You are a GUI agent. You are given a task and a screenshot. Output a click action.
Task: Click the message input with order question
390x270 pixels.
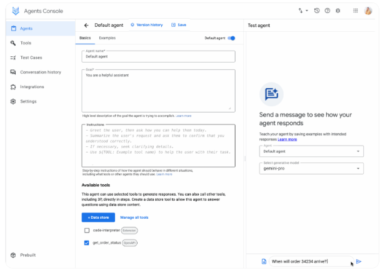pyautogui.click(x=311, y=261)
